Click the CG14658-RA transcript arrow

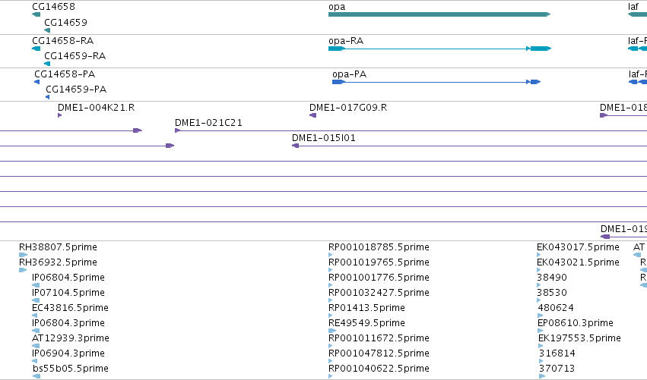point(36,49)
